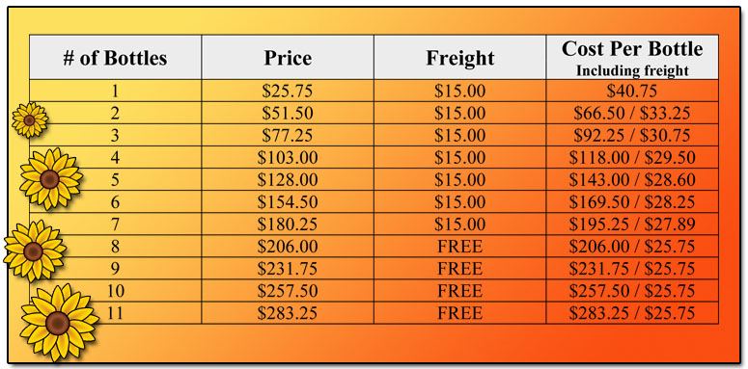Click the largest sunflower near row 11

point(59,323)
